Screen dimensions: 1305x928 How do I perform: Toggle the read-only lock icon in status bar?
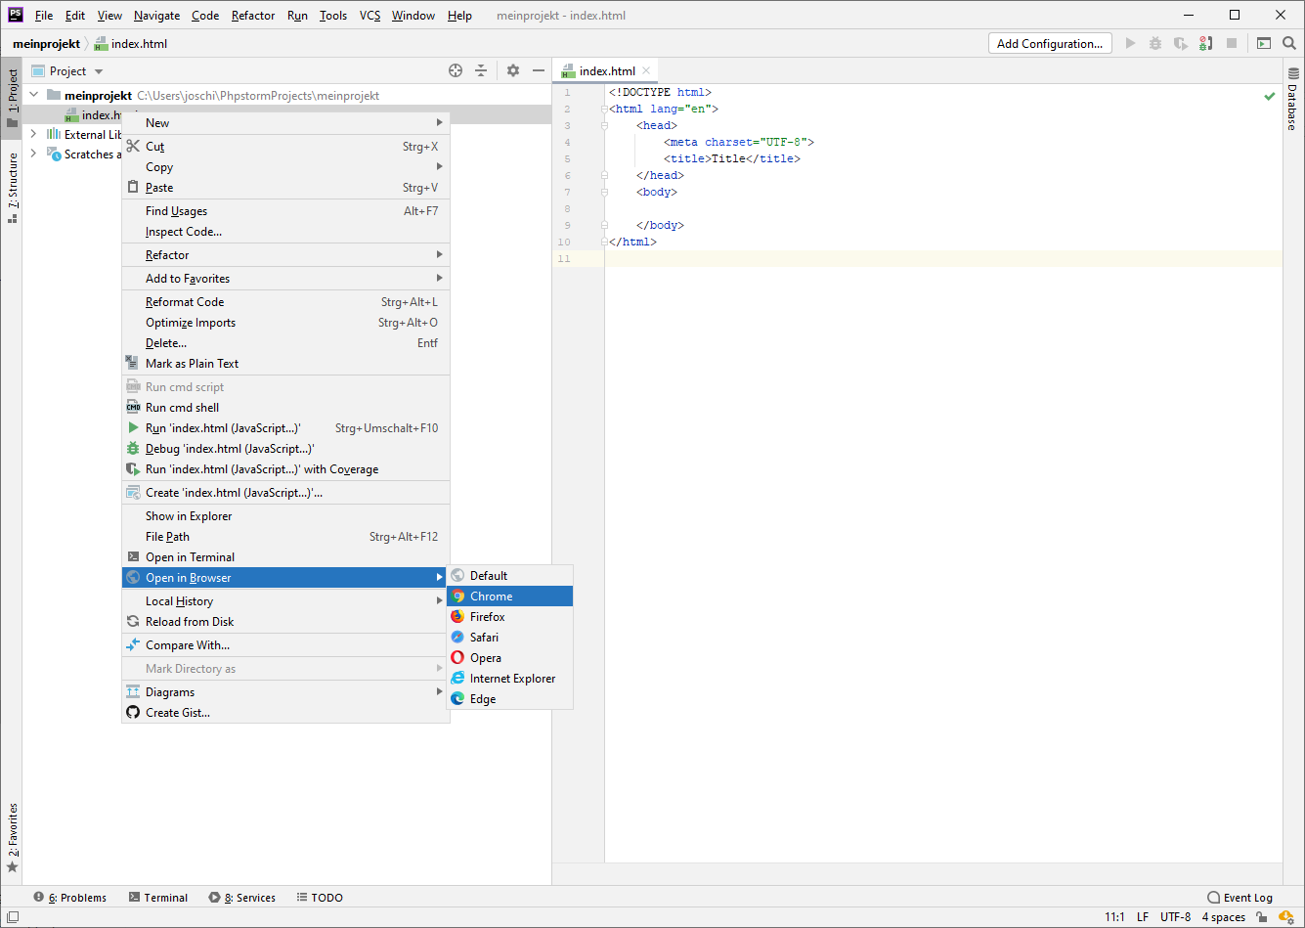pos(1262,917)
